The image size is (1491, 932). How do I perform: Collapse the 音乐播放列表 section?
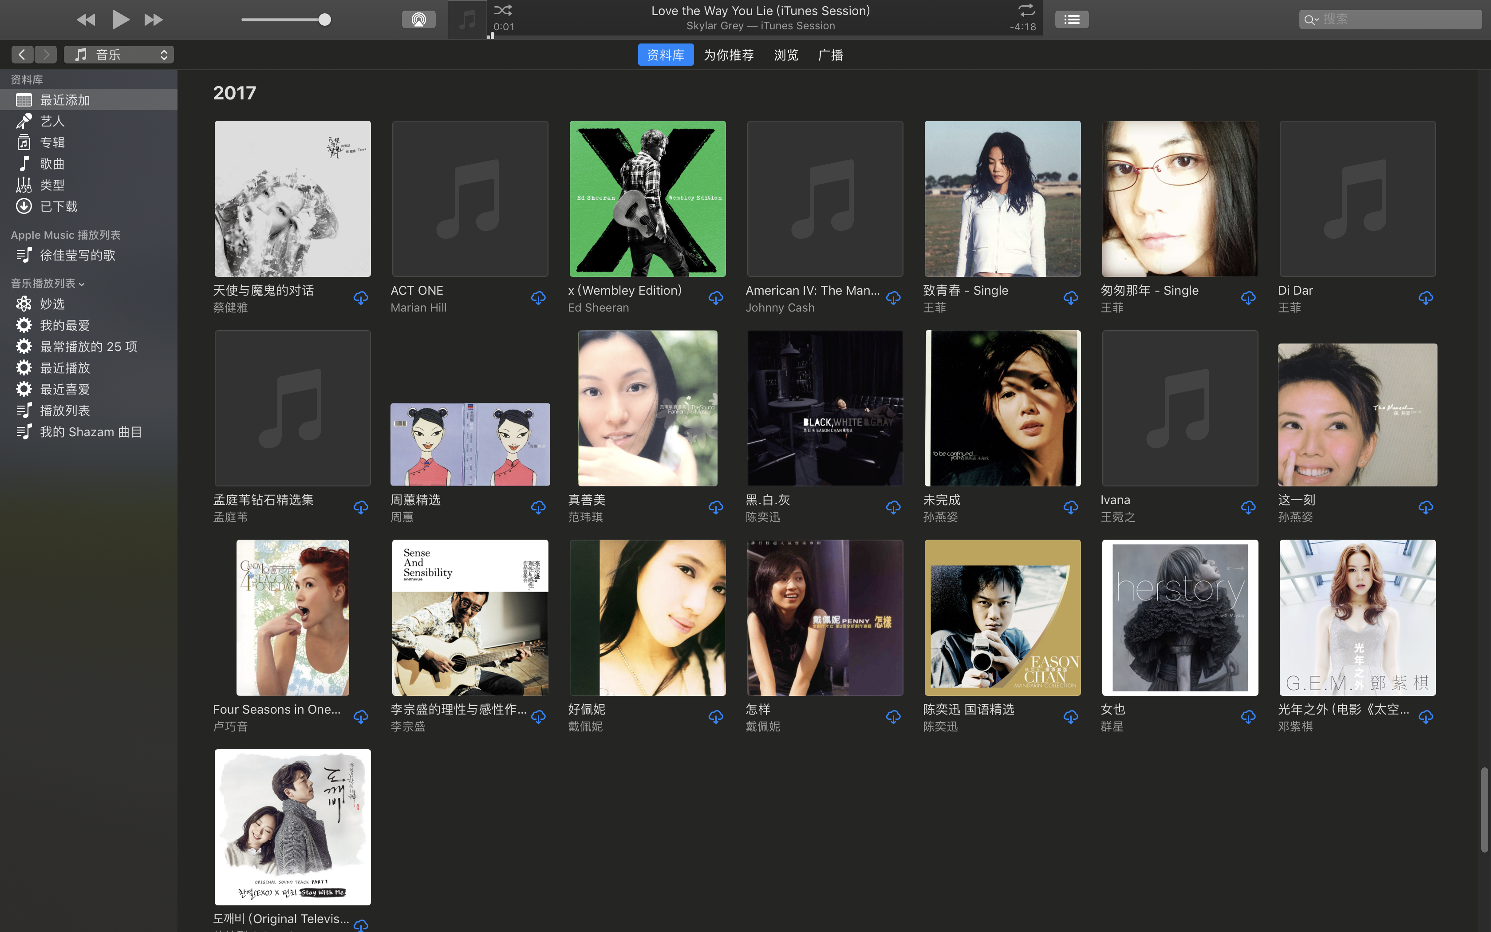point(81,284)
